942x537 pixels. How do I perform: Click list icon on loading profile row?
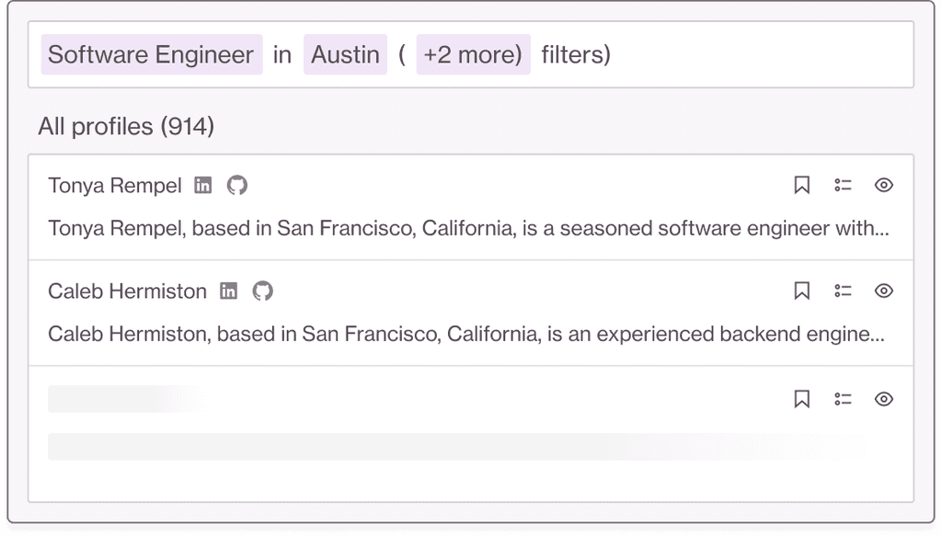pos(843,399)
